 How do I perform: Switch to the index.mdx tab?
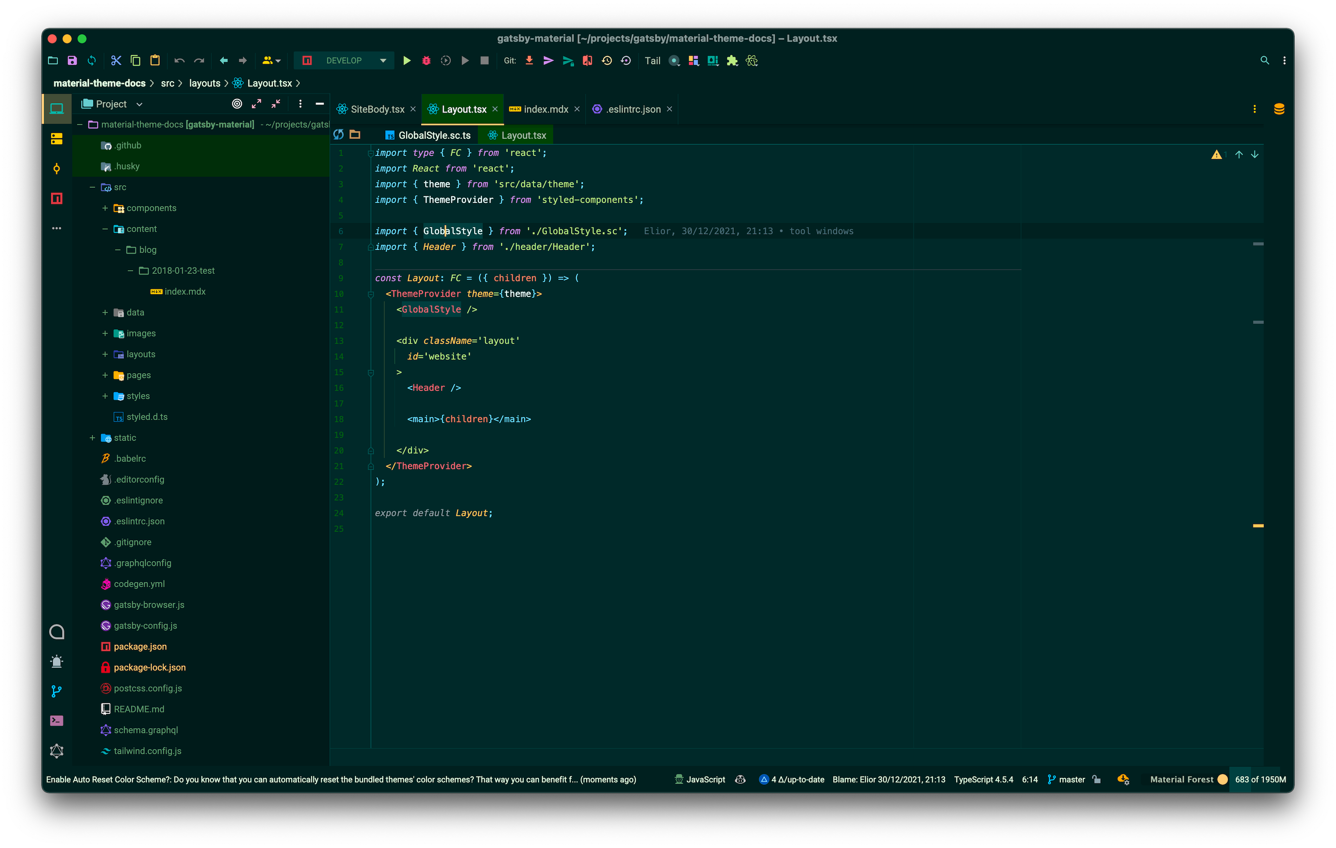coord(546,109)
